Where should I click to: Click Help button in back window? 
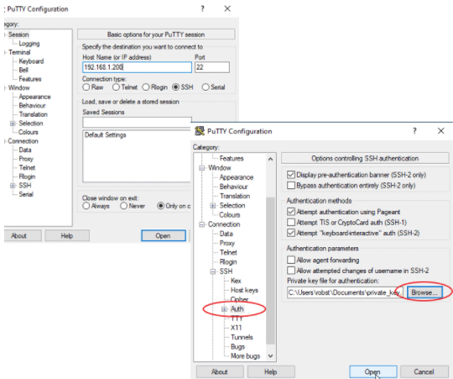[67, 235]
